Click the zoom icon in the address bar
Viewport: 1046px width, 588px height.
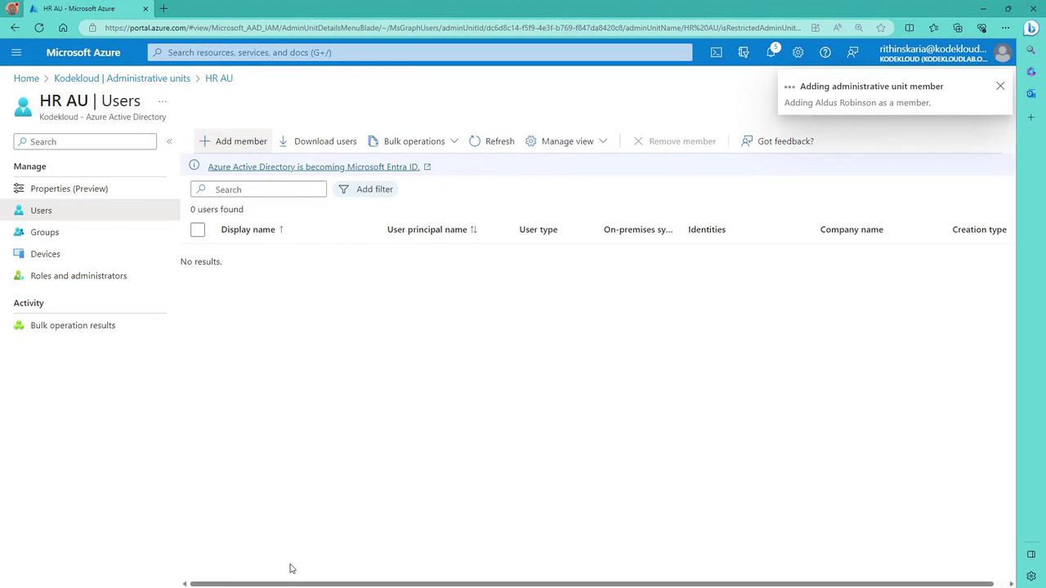[x=859, y=28]
